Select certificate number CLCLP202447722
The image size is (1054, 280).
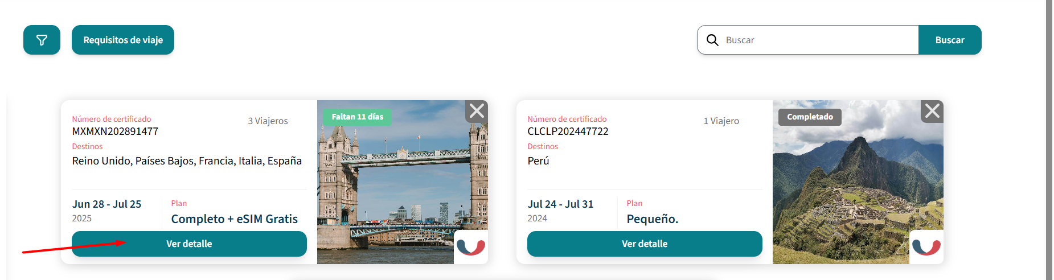tap(568, 131)
